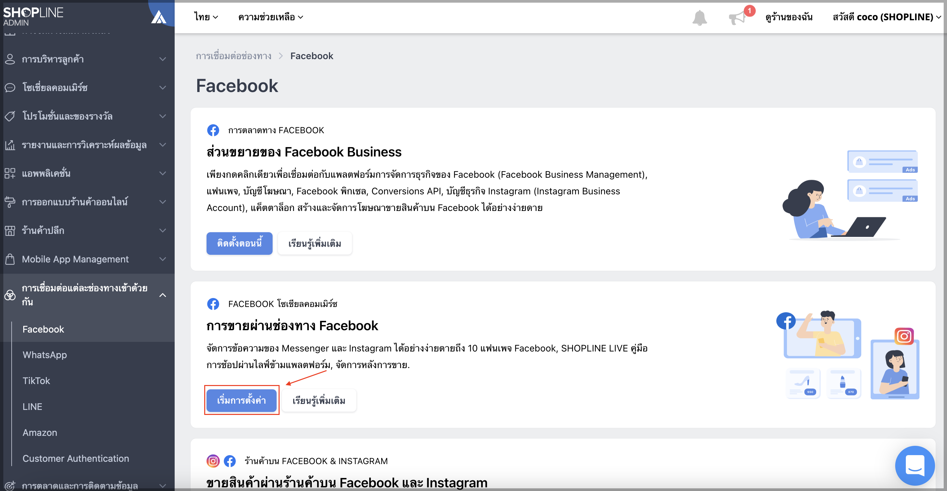The image size is (947, 491).
Task: Click the เริ่มการตั้งค่า setup button
Action: coord(241,400)
